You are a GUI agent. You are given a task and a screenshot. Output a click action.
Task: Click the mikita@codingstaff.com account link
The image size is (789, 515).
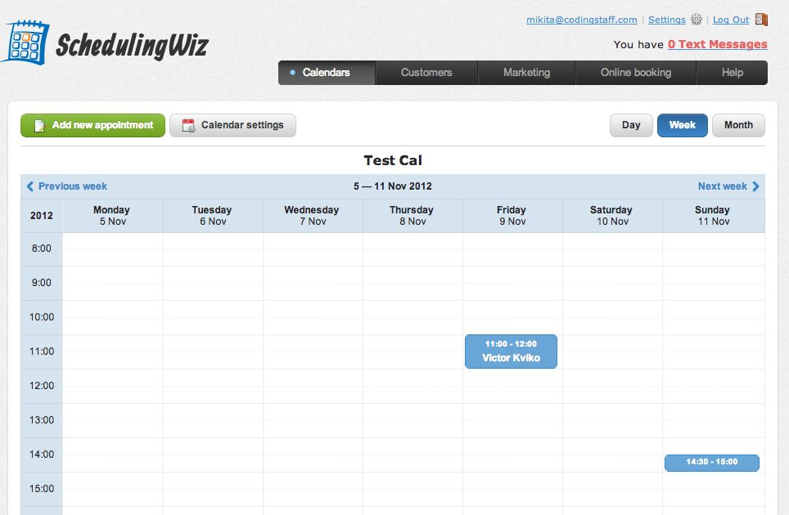581,19
